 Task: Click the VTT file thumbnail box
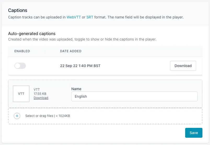[x=21, y=94]
